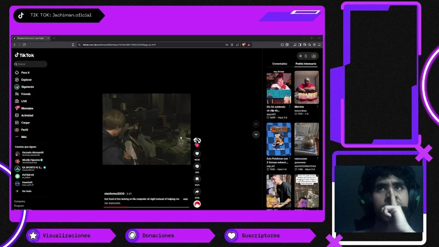
Task: Save video with the bookmark icon
Action: 197,179
